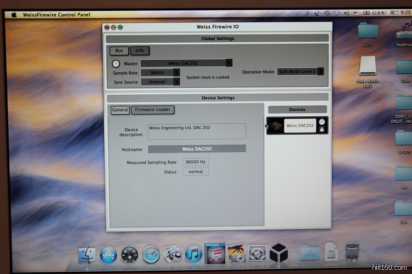Click the lock icon on the Weiss DAC202 device
The height and width of the screenshot is (274, 412).
pyautogui.click(x=321, y=129)
